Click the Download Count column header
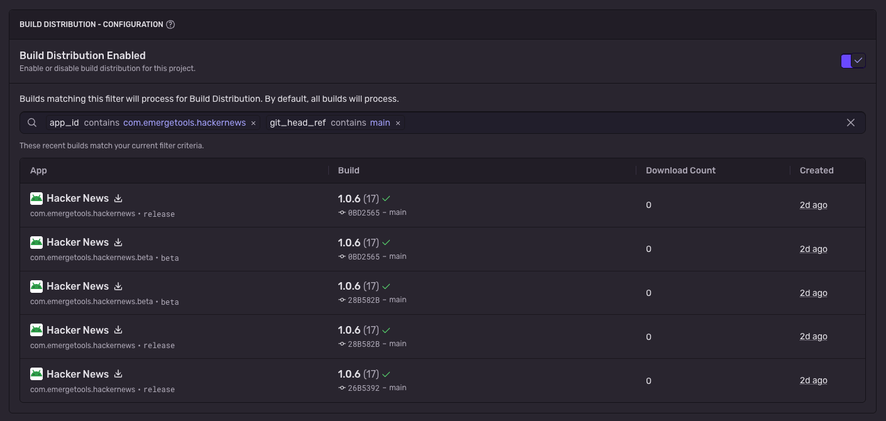Viewport: 886px width, 421px height. coord(680,170)
